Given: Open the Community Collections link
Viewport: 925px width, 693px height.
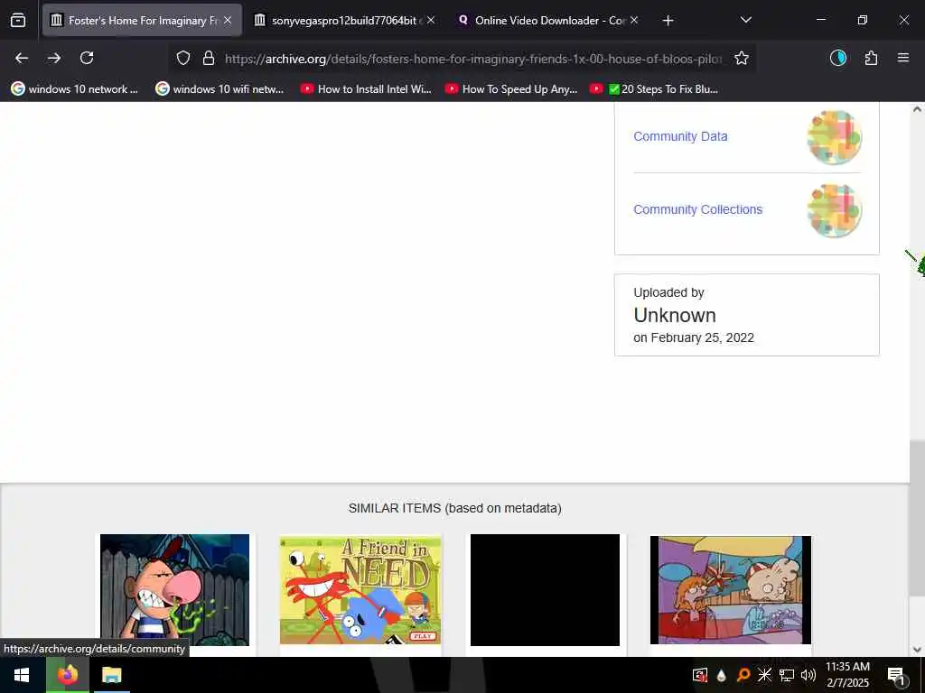Looking at the screenshot, I should pos(698,209).
